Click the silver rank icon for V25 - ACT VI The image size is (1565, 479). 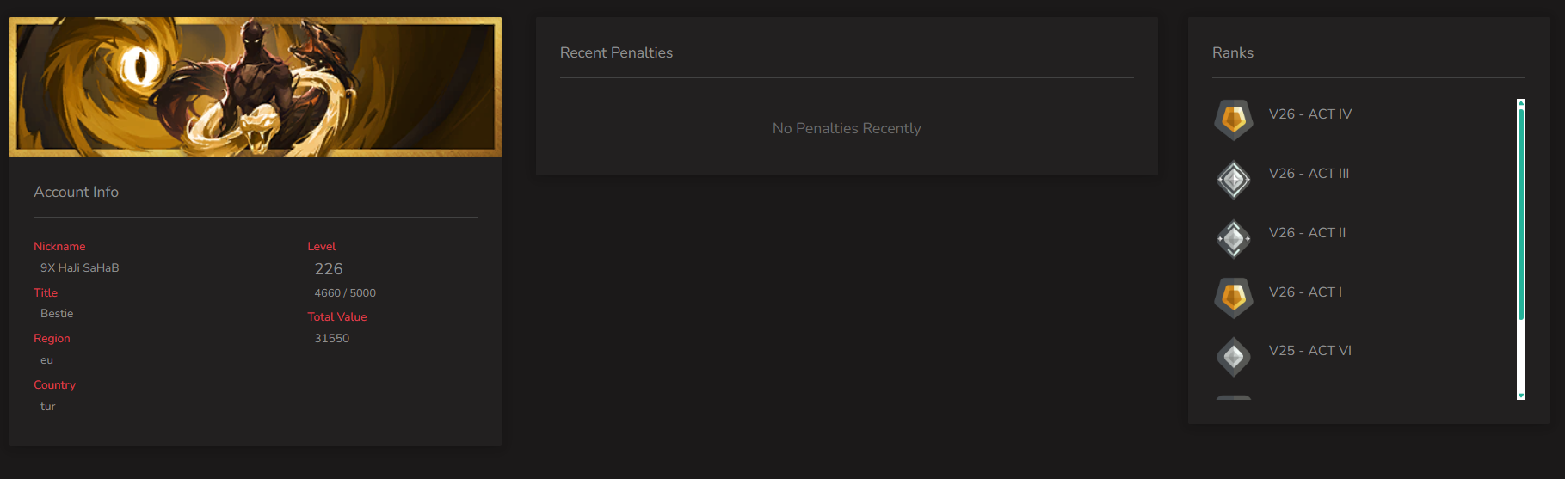click(1233, 356)
